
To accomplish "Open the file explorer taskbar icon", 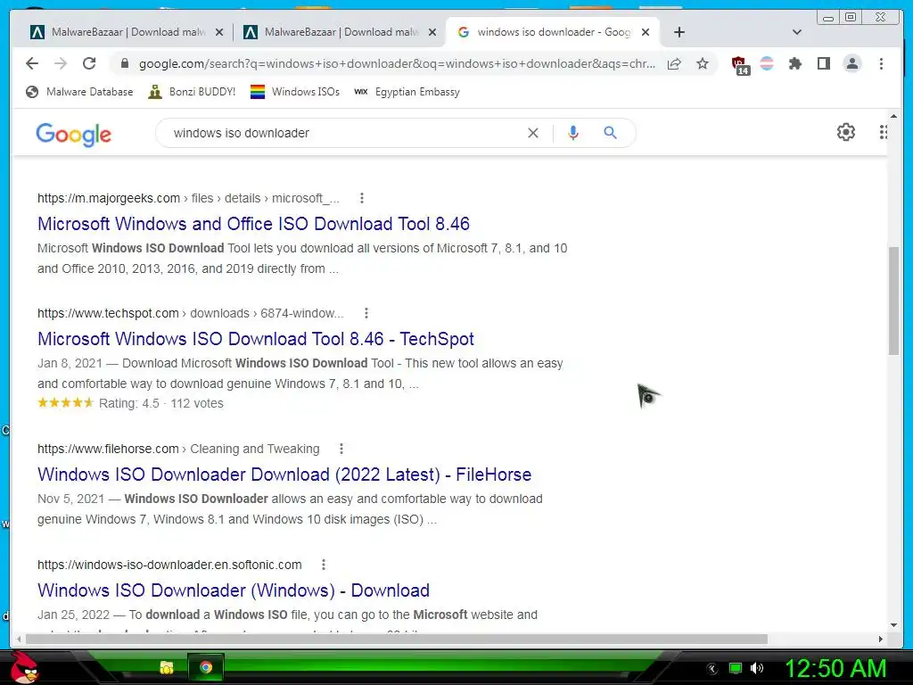I will 167,667.
